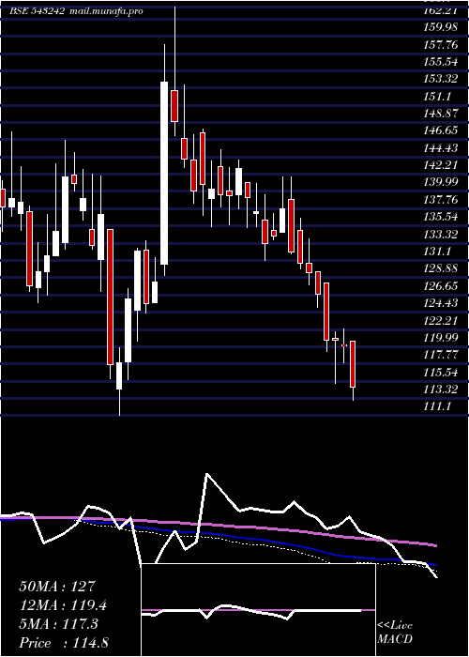469x657 pixels.
Task: Click the 153.32 price level label
Action: (440, 79)
